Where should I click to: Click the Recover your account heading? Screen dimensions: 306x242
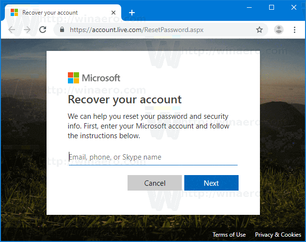pyautogui.click(x=125, y=100)
